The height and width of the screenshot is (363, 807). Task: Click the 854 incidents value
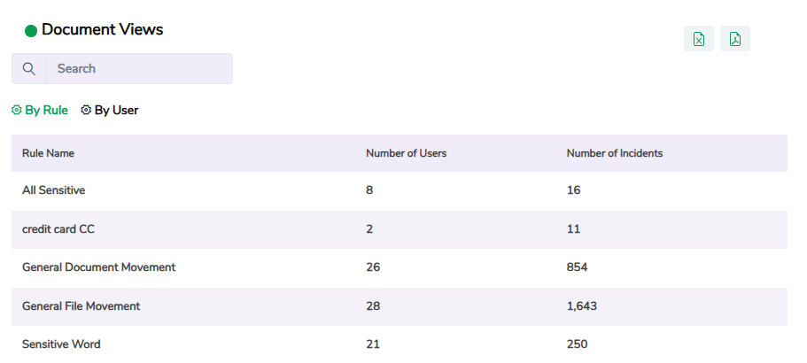point(577,267)
